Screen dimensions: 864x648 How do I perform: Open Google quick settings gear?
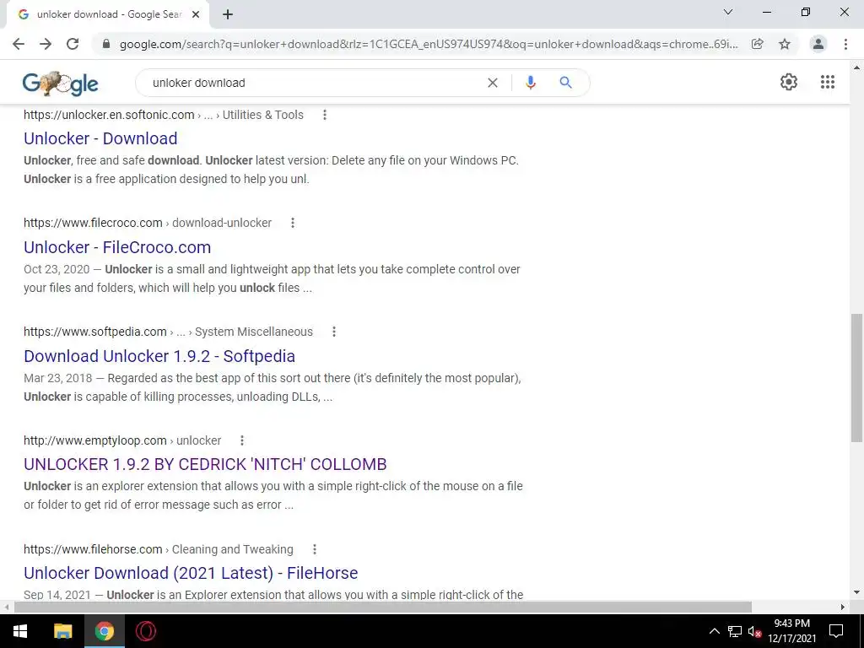click(x=789, y=82)
